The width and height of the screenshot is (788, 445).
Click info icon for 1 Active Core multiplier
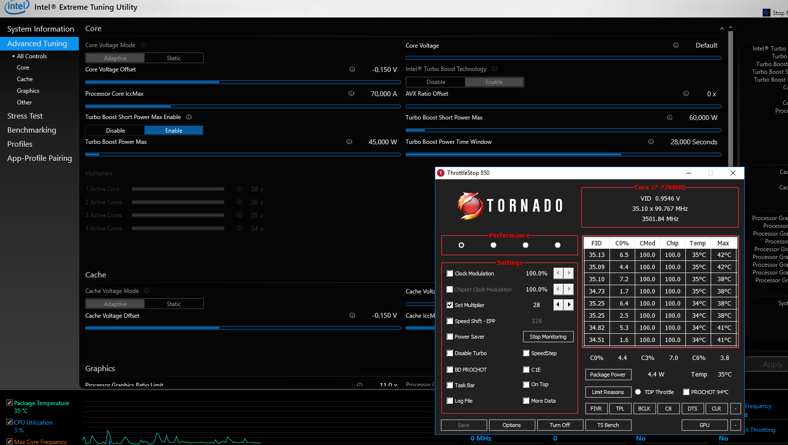tap(239, 188)
